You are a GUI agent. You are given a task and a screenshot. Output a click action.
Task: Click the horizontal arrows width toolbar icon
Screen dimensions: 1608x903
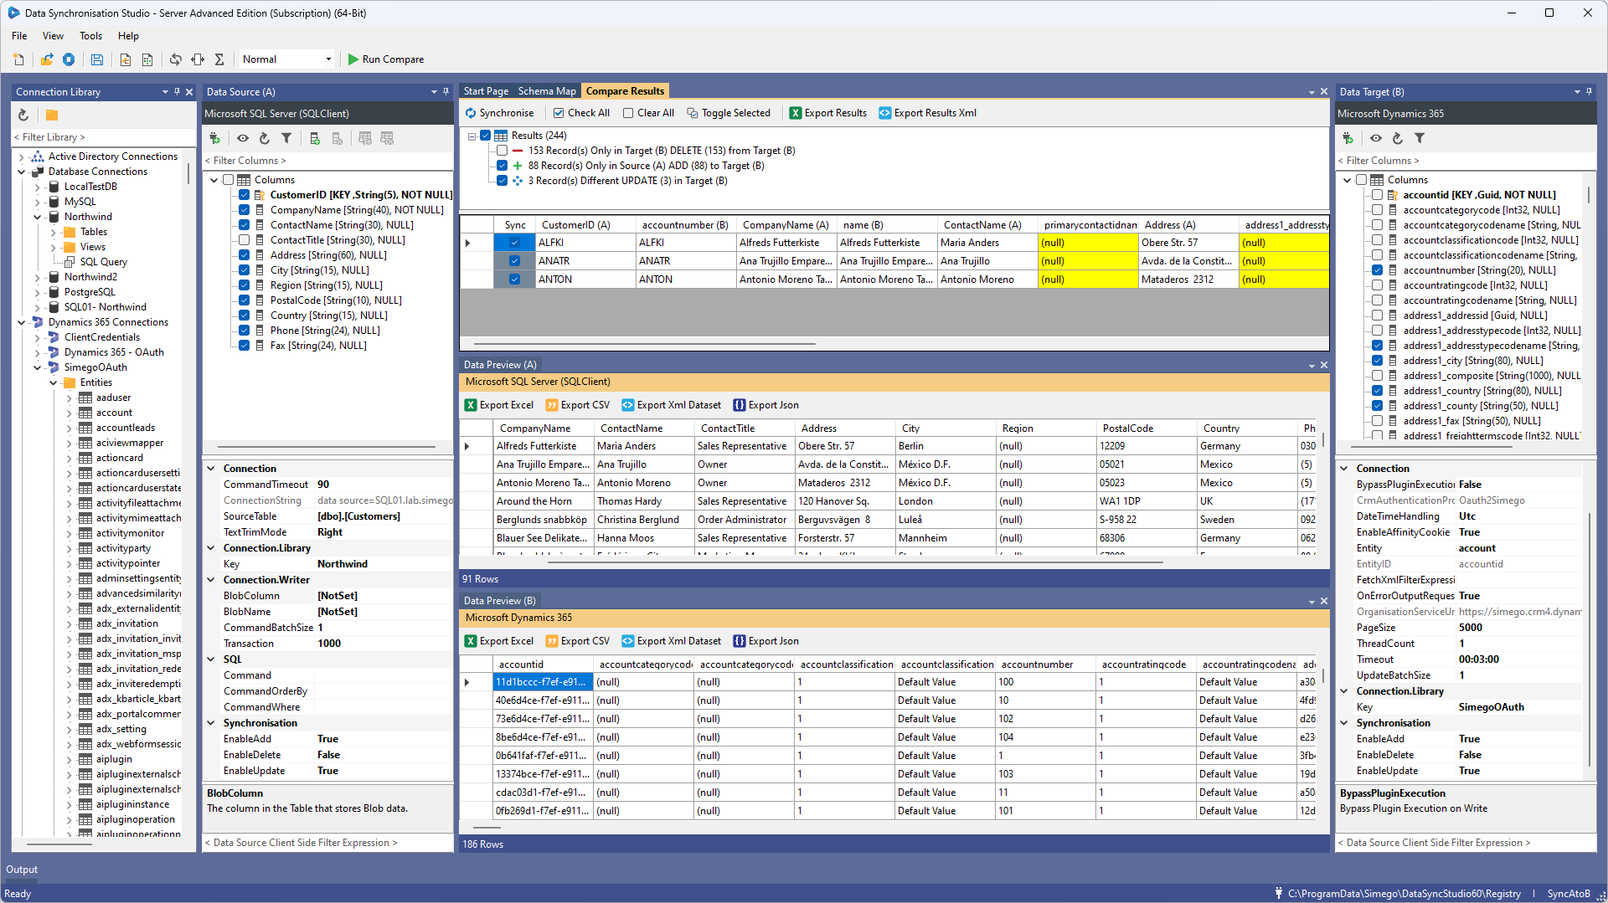pos(198,59)
